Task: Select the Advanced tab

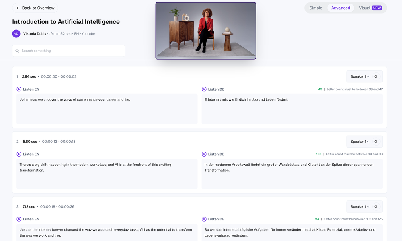Action: coord(340,8)
